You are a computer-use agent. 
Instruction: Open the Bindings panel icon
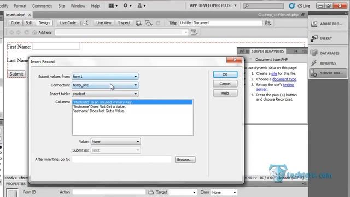[x=314, y=63]
